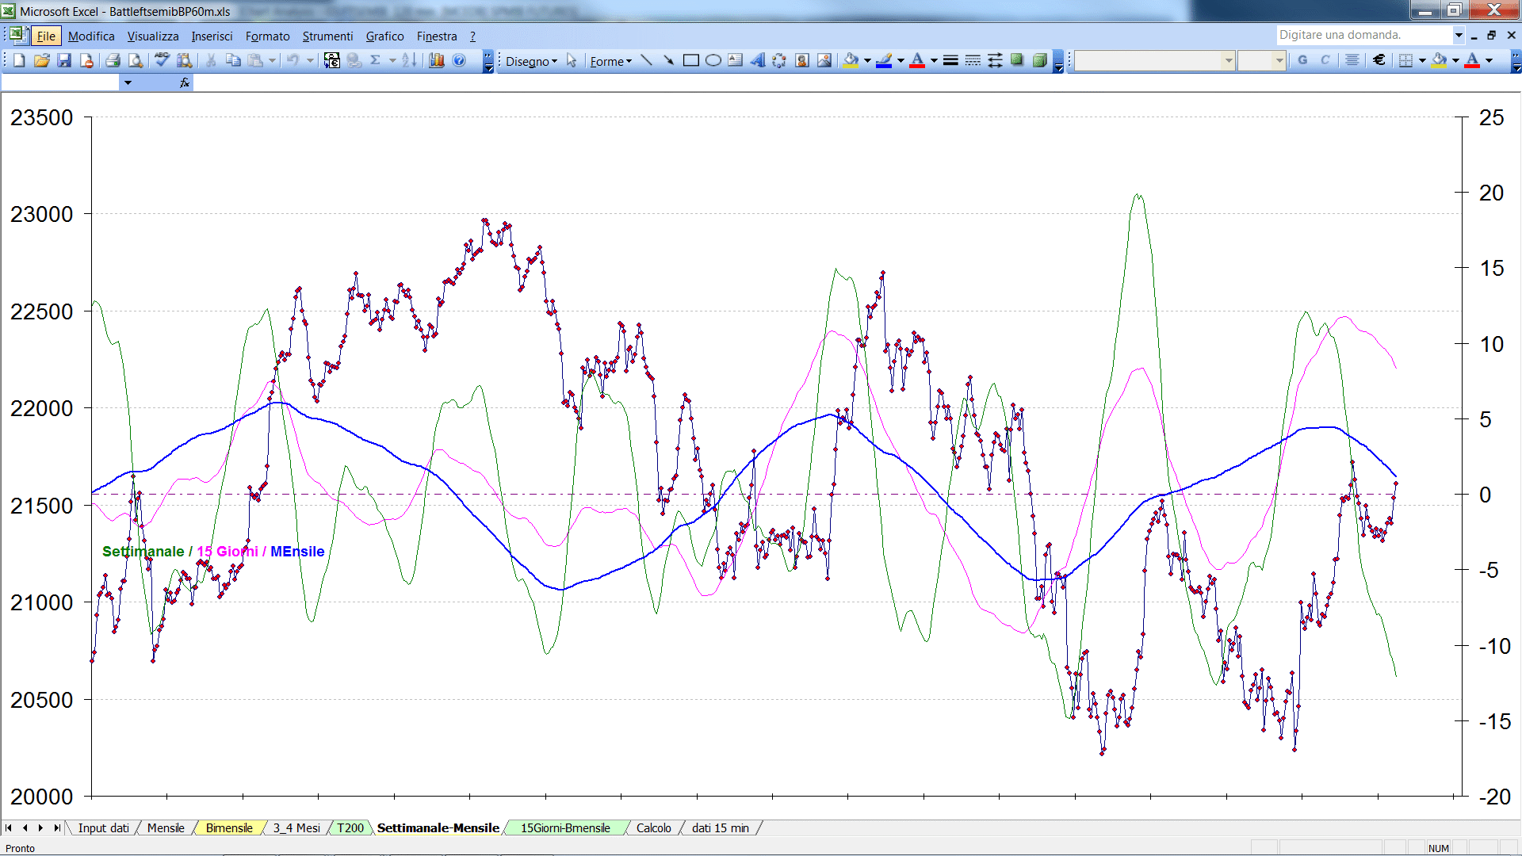Click the function fx button
Viewport: 1522px width, 856px height.
click(185, 82)
